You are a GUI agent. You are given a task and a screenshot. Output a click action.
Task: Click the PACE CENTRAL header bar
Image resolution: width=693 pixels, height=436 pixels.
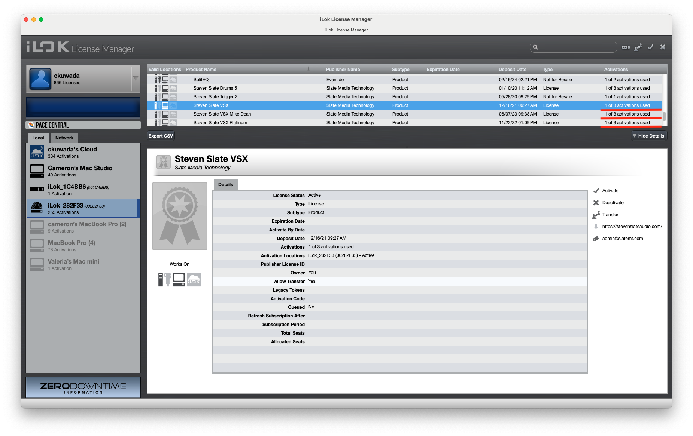point(83,125)
